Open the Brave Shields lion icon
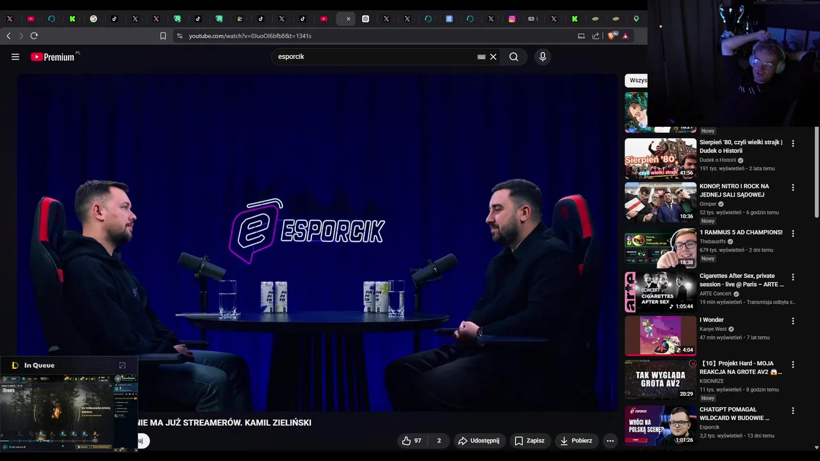 (x=612, y=36)
